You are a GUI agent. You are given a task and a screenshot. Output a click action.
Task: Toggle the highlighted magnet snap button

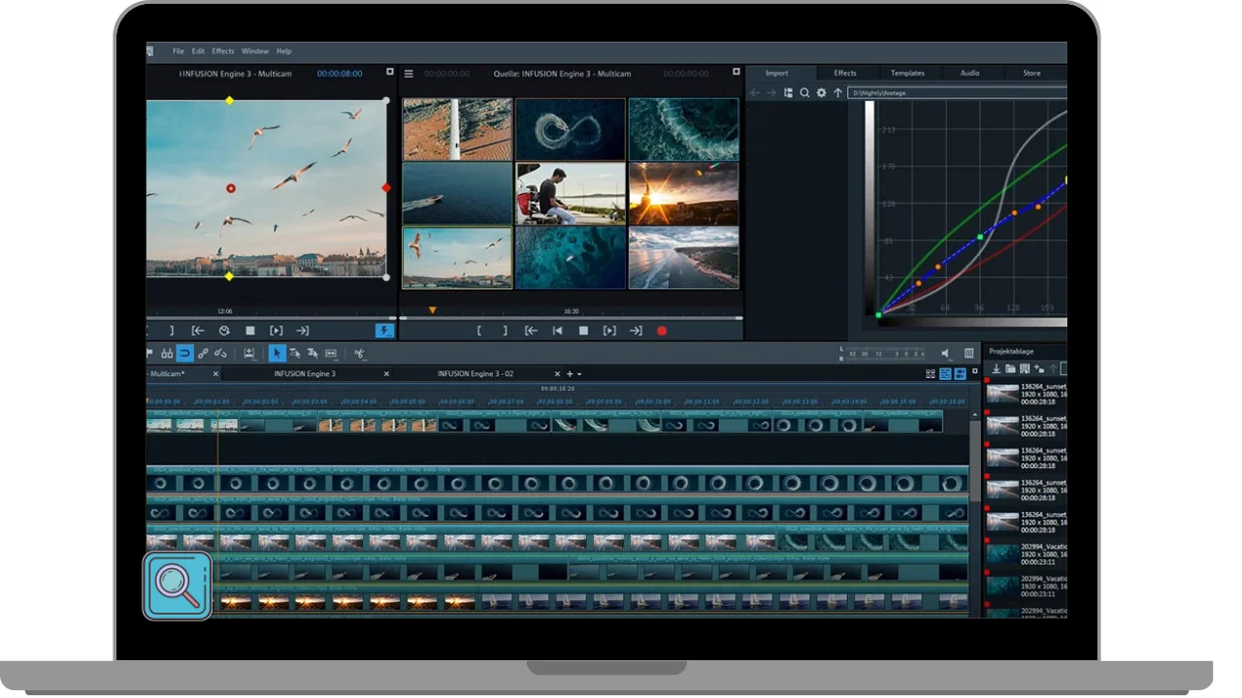coord(184,354)
